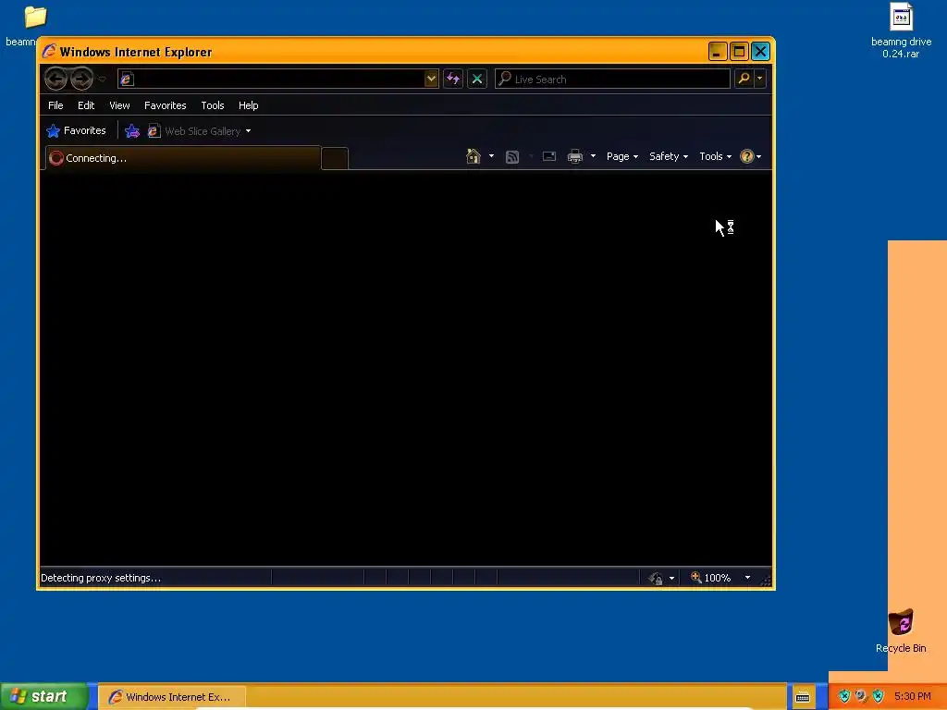Click the middle system tray icon
Image resolution: width=947 pixels, height=710 pixels.
[861, 697]
